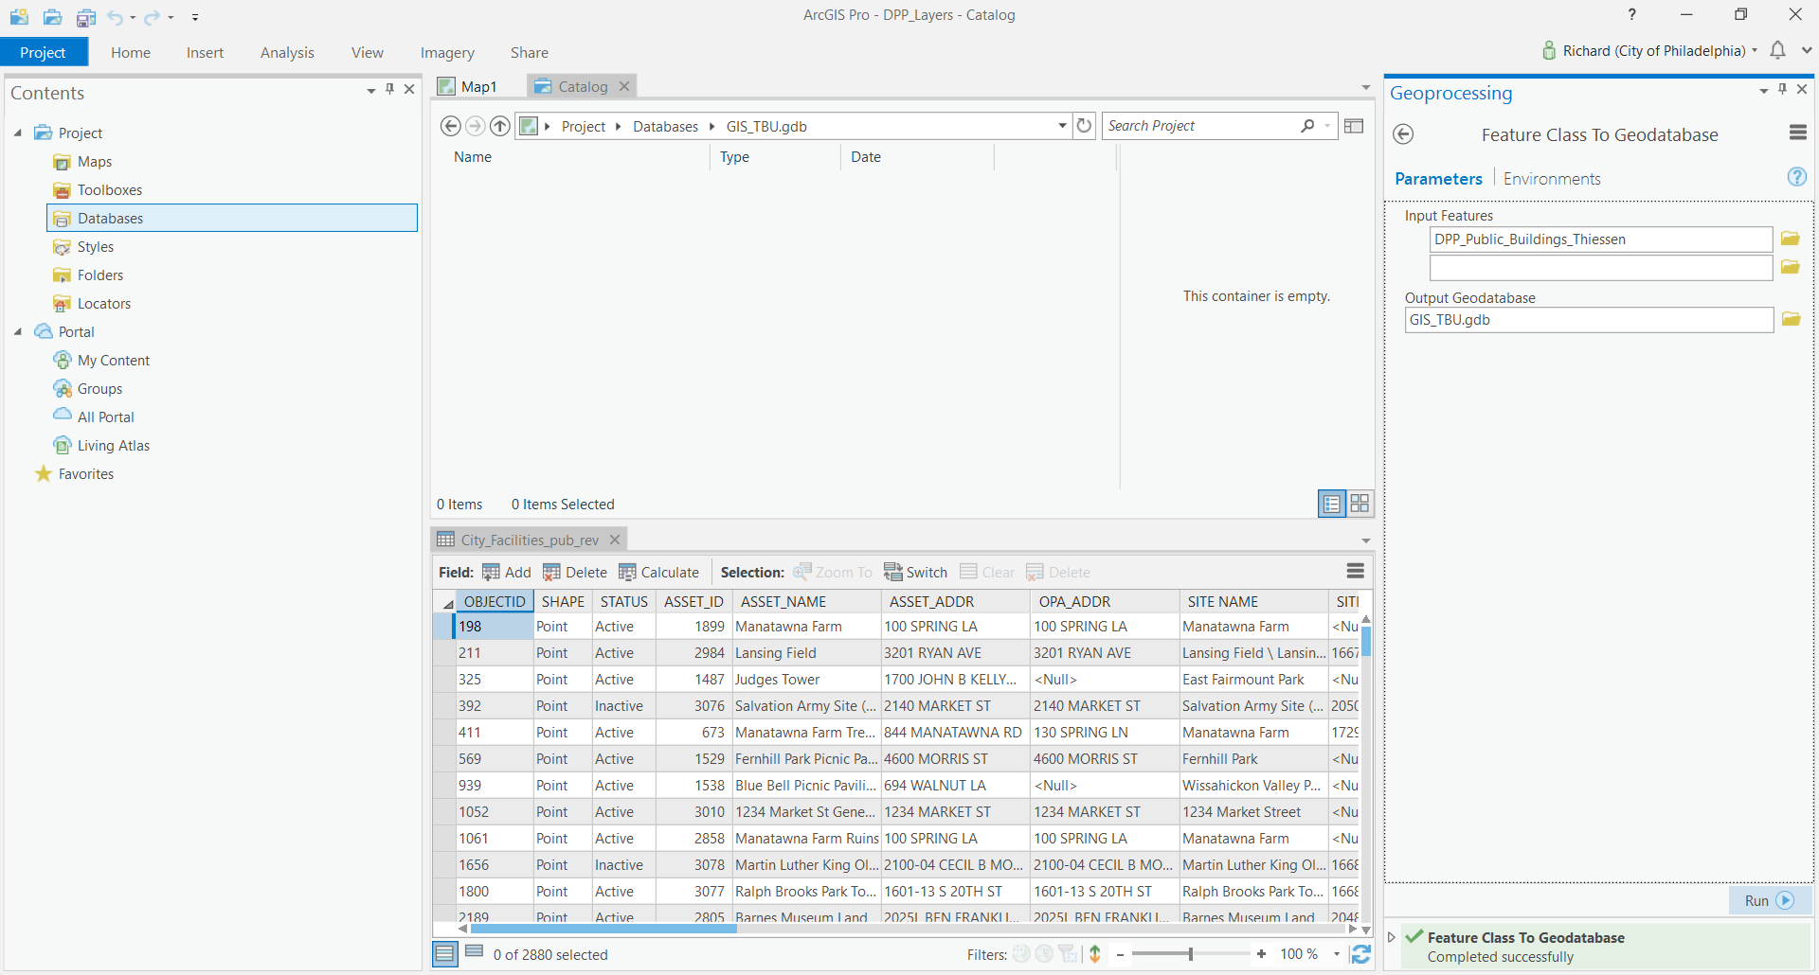The width and height of the screenshot is (1819, 975).
Task: Select Living Atlas in the Contents tree
Action: pyautogui.click(x=114, y=445)
